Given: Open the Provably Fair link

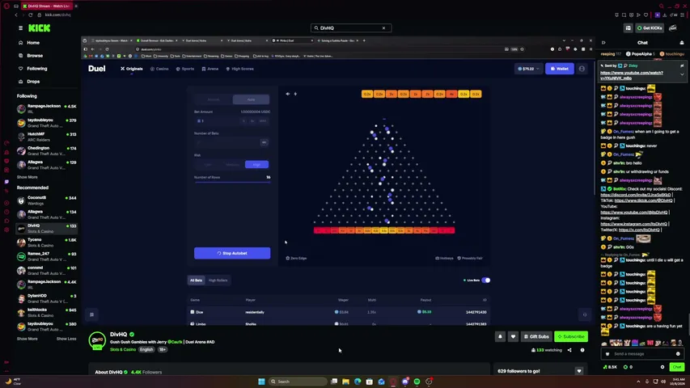Looking at the screenshot, I should click(470, 258).
